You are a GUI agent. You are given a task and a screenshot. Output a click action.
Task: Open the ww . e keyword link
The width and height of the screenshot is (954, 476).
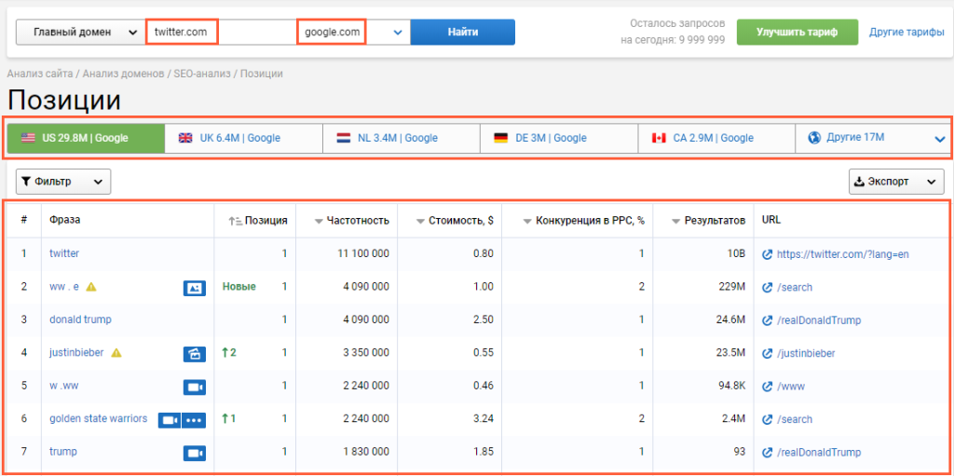point(64,287)
